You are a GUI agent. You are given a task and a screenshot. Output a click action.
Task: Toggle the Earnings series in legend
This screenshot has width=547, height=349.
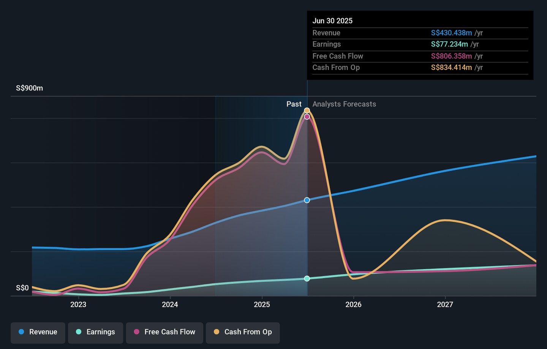click(95, 332)
